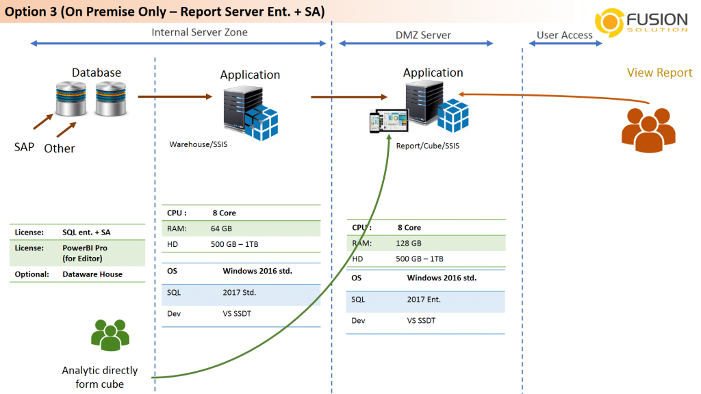Click the right database cylinder icon
The width and height of the screenshot is (701, 394).
click(x=111, y=98)
